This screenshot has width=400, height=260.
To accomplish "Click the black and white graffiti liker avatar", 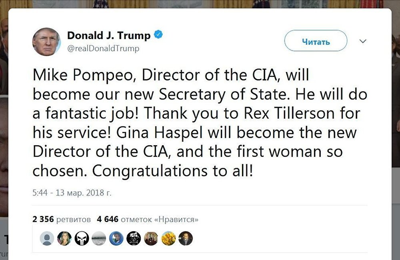I will (134, 238).
